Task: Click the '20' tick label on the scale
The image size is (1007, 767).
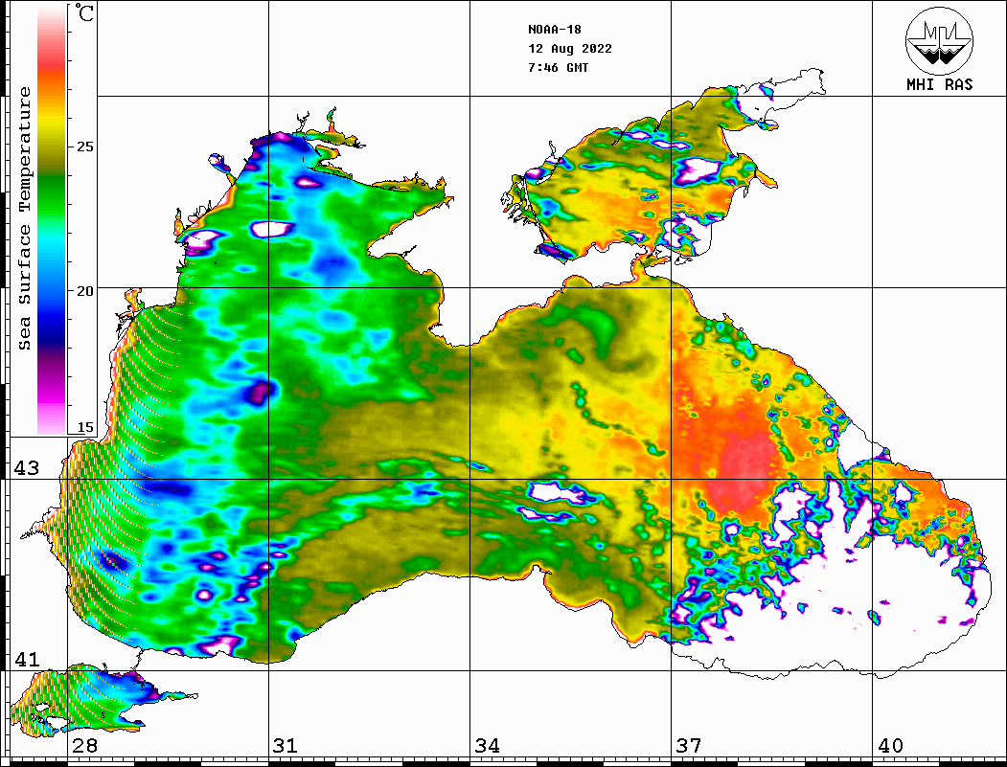Action: click(x=84, y=291)
